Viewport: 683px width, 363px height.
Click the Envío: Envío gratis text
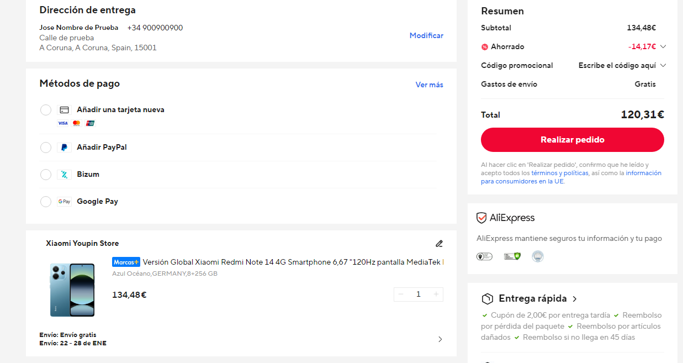click(68, 335)
